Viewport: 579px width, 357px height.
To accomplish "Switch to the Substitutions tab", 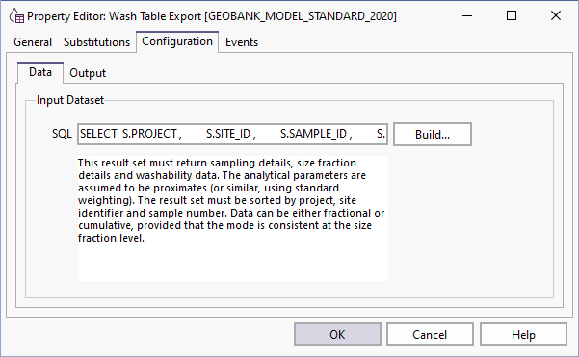I will (96, 42).
